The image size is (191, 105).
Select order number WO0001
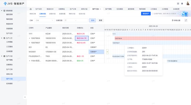click(x=32, y=52)
